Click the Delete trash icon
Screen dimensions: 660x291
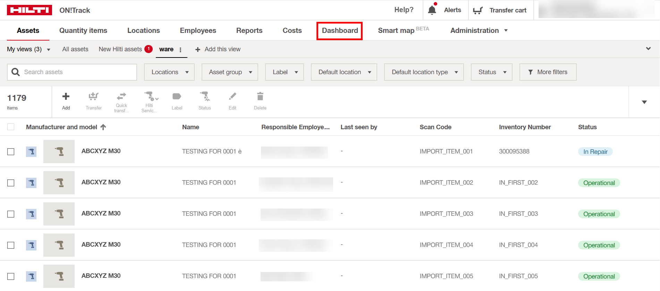260,97
